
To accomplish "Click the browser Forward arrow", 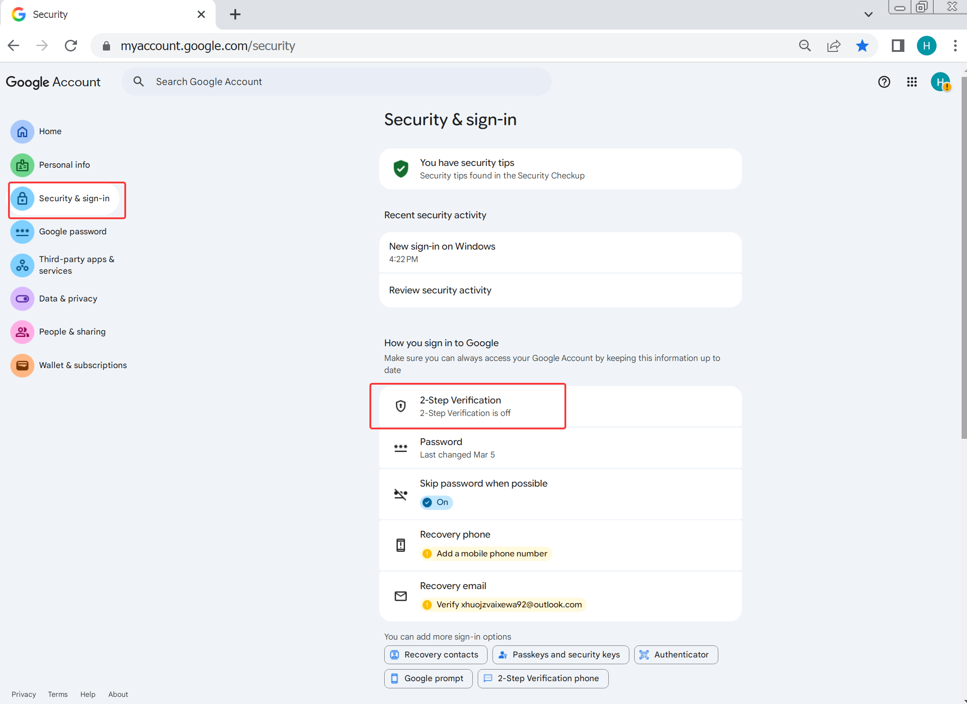I will pos(42,46).
